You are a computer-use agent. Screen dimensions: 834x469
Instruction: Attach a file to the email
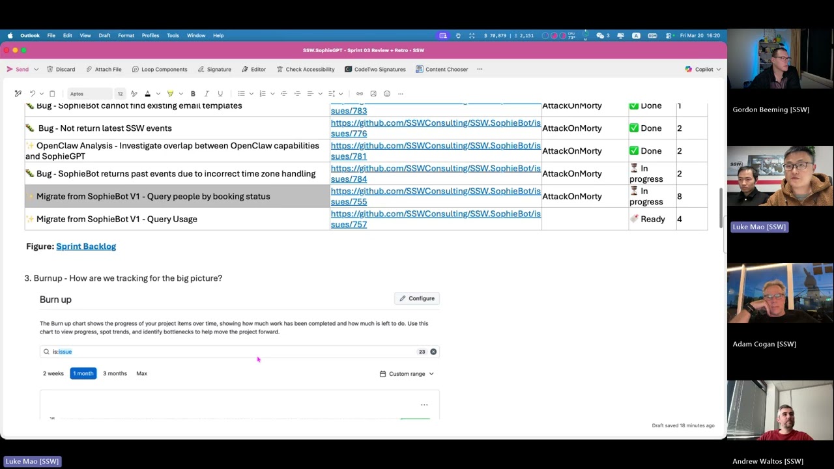[103, 69]
